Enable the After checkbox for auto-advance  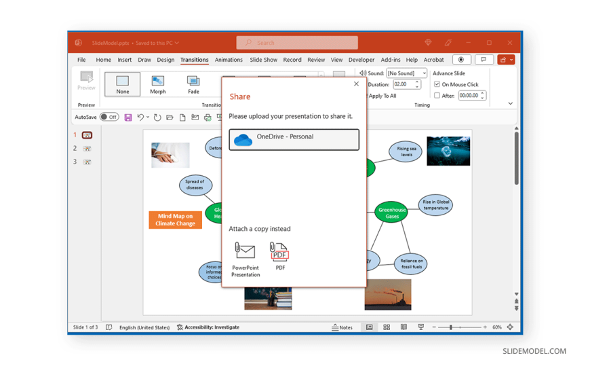coord(437,96)
